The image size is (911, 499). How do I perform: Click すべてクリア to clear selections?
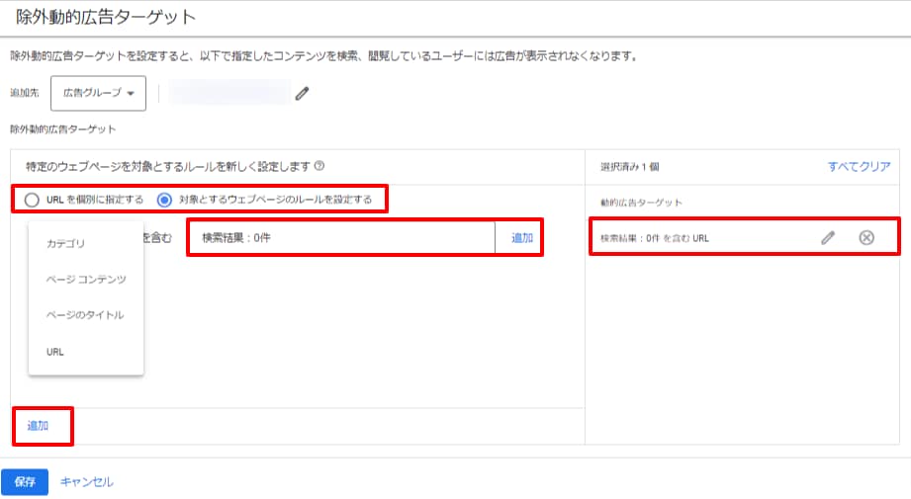(x=859, y=167)
